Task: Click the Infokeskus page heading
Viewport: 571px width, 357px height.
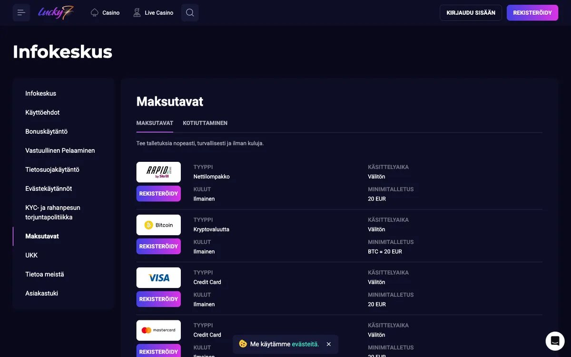Action: coord(62,51)
